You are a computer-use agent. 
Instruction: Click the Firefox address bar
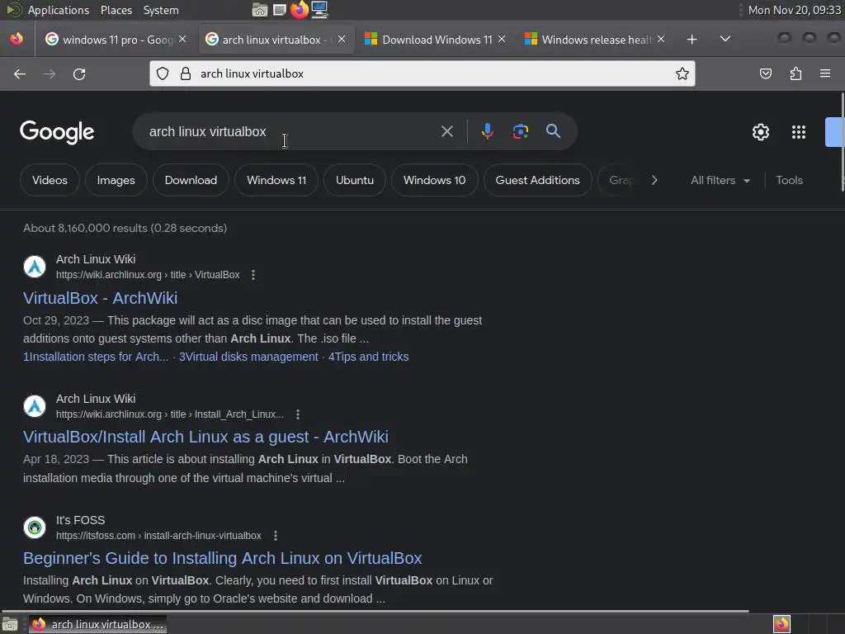click(422, 73)
